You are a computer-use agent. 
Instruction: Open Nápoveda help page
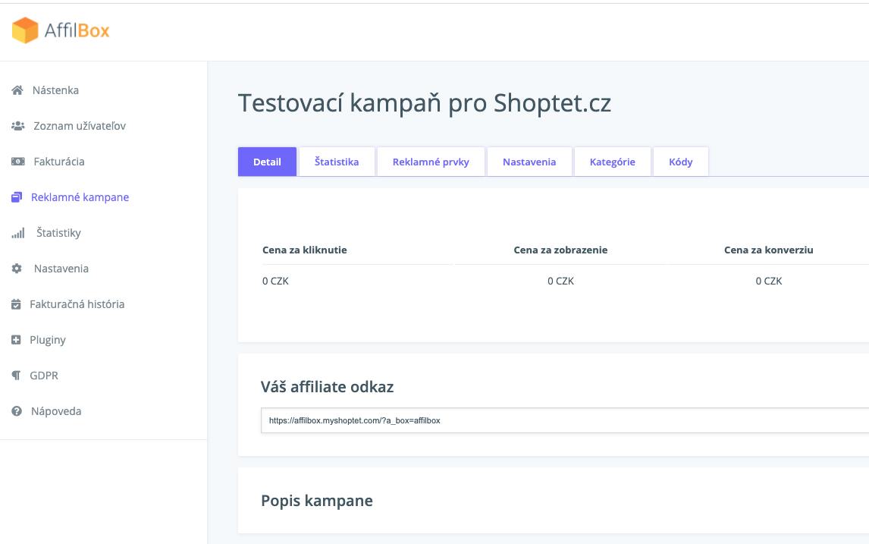click(x=56, y=411)
